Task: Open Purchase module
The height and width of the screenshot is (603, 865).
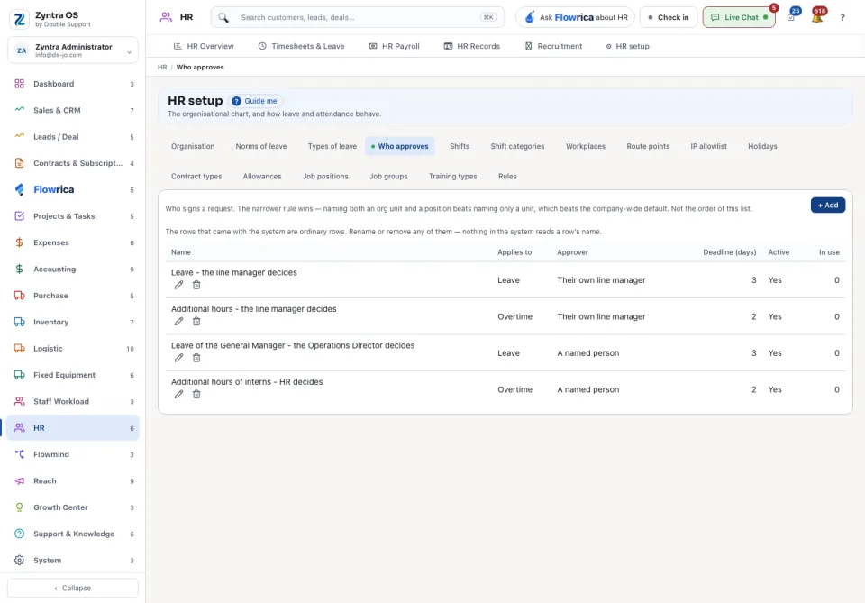Action: [x=73, y=296]
